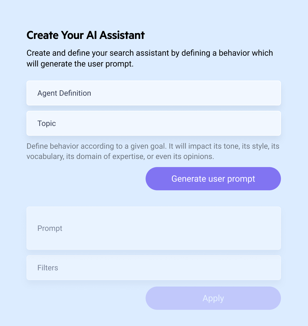
Task: Trigger prompt generation with the purple button
Action: coord(213,179)
